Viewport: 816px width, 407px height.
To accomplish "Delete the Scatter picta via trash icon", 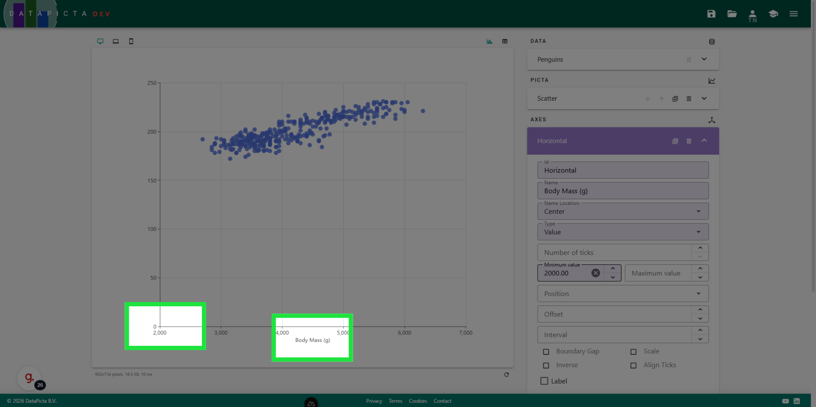I will point(689,99).
